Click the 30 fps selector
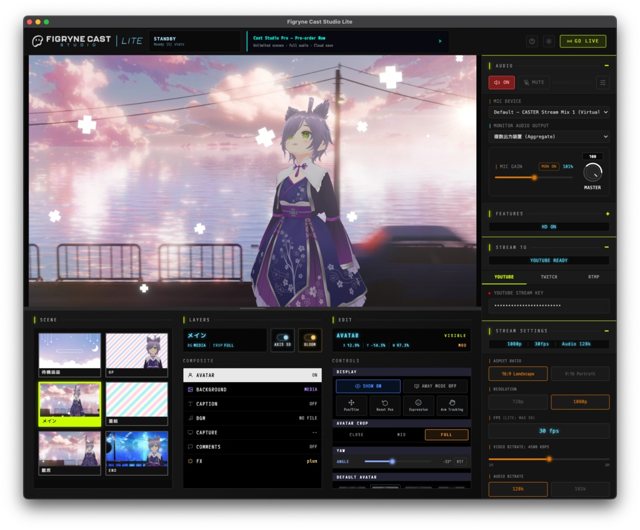640x530 pixels. pyautogui.click(x=549, y=431)
